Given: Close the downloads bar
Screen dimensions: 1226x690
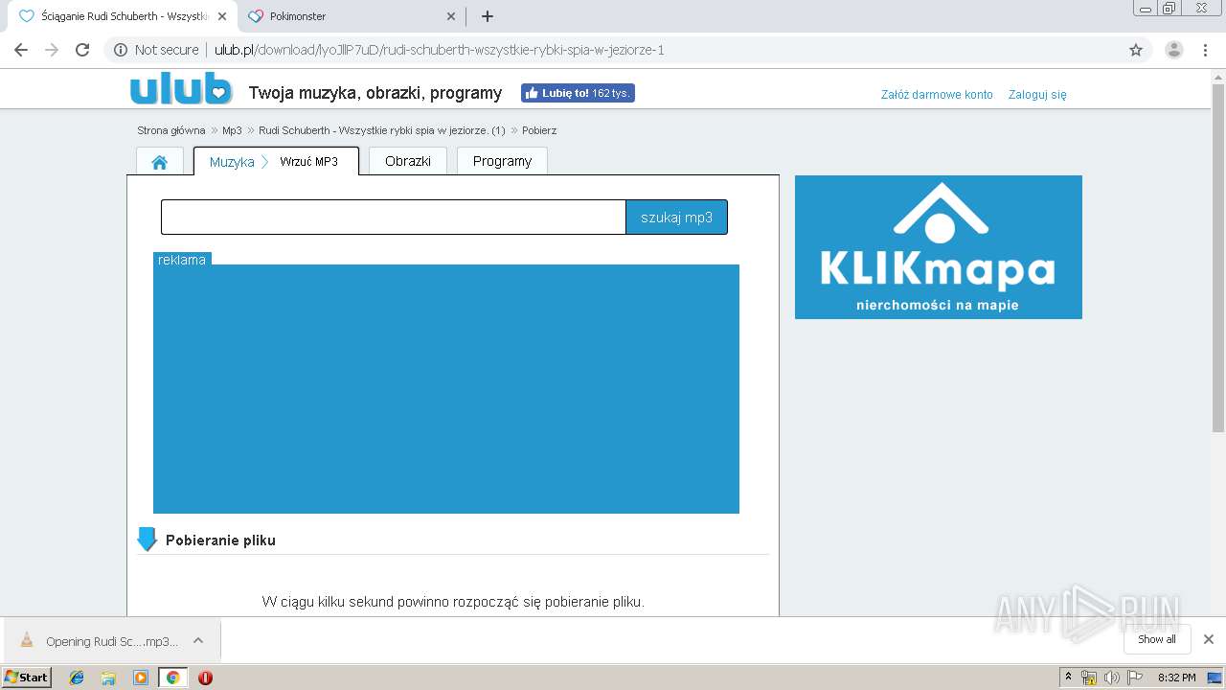Looking at the screenshot, I should 1209,639.
